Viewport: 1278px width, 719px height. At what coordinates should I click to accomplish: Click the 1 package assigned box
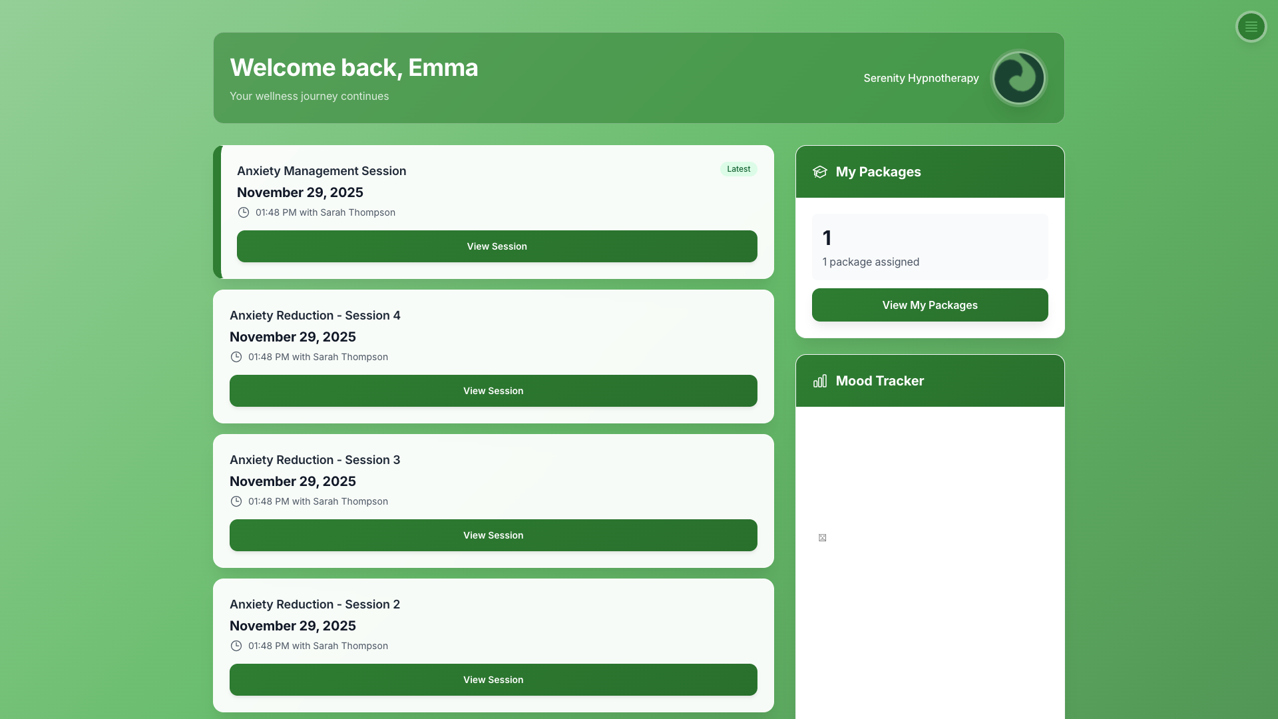pyautogui.click(x=929, y=247)
